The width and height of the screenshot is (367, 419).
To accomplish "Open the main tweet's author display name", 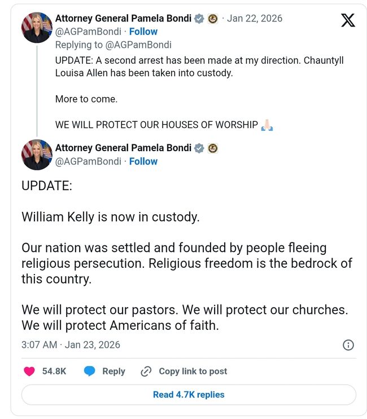I will click(123, 148).
